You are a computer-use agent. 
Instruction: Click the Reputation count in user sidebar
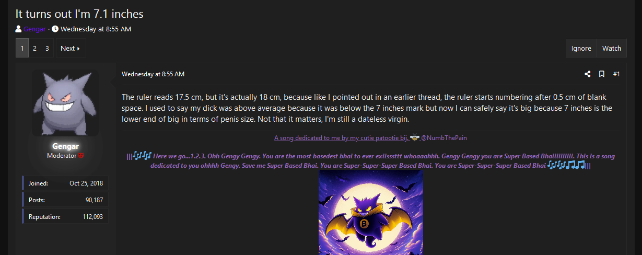tap(92, 216)
